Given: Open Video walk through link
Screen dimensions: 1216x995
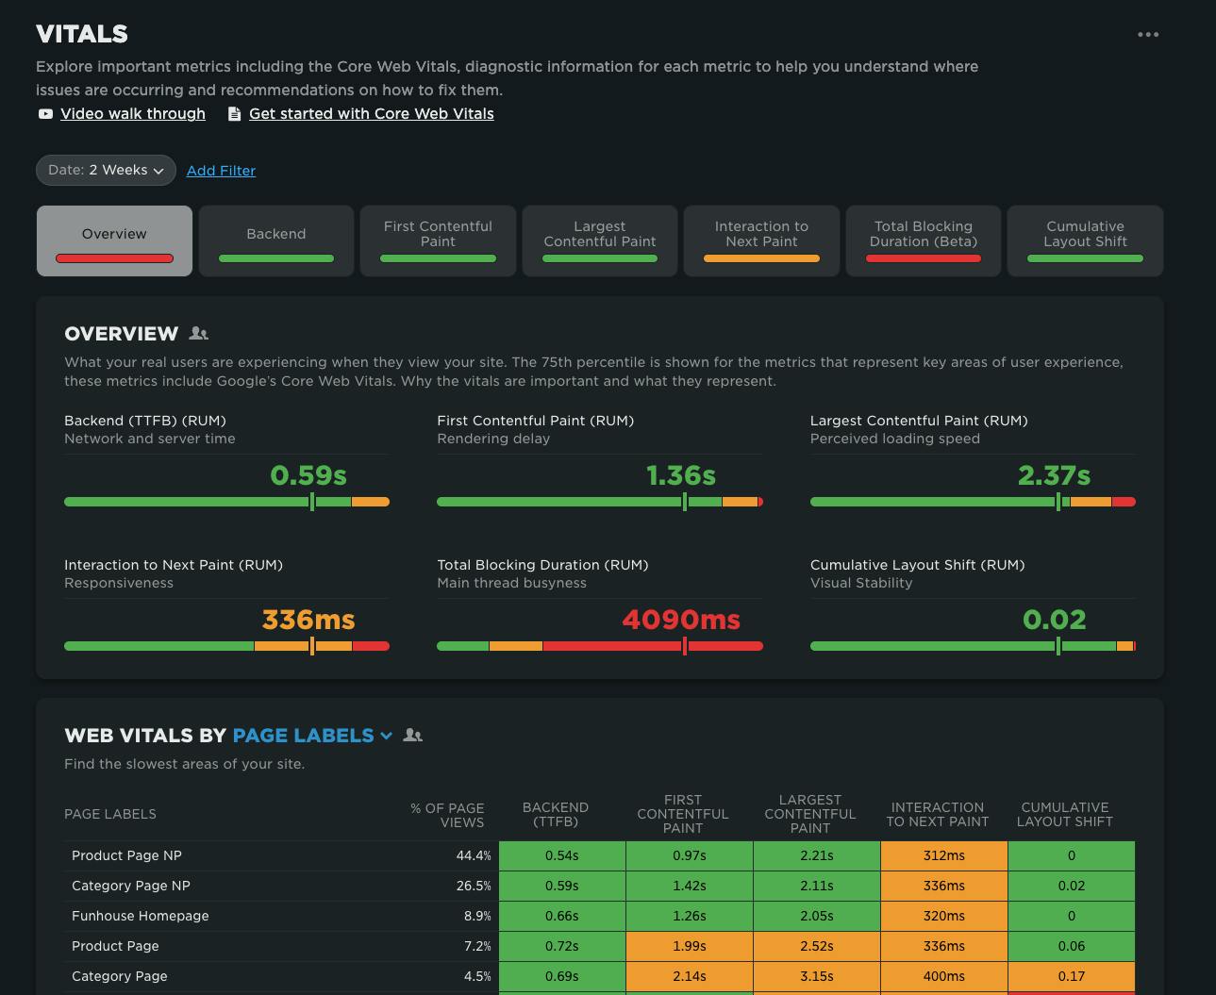Looking at the screenshot, I should [132, 114].
